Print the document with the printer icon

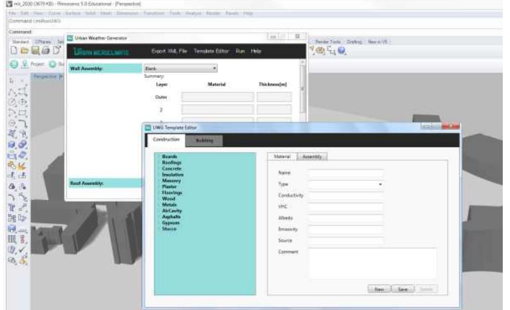[46, 51]
